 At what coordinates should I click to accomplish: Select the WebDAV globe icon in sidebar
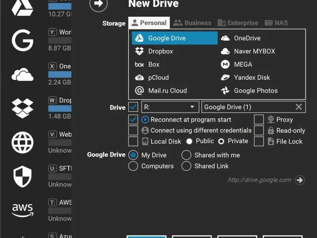(23, 142)
